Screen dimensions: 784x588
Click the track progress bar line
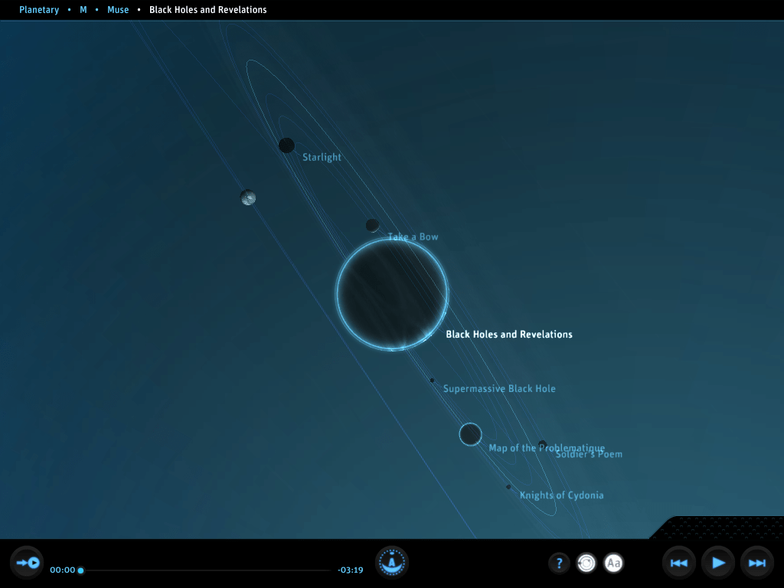205,570
